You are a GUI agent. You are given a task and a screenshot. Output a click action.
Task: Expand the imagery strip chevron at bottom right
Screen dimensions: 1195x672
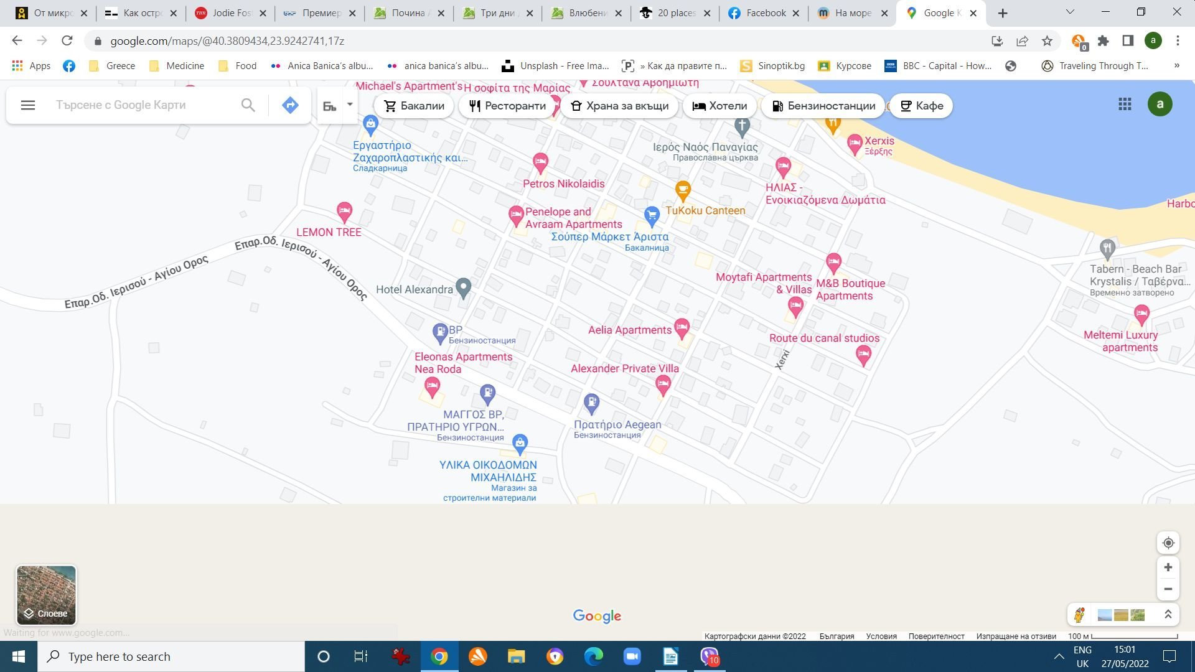[1168, 615]
